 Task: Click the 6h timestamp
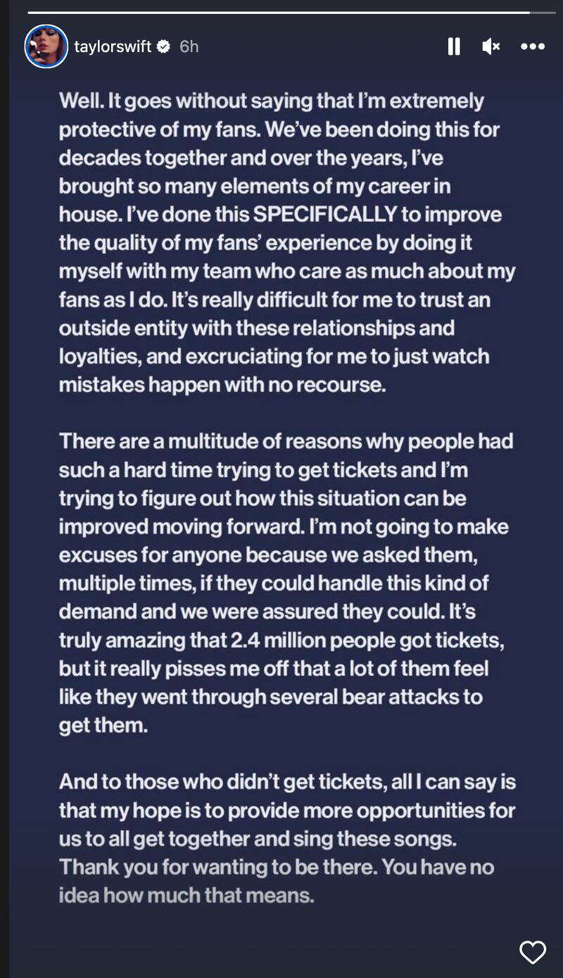(189, 46)
